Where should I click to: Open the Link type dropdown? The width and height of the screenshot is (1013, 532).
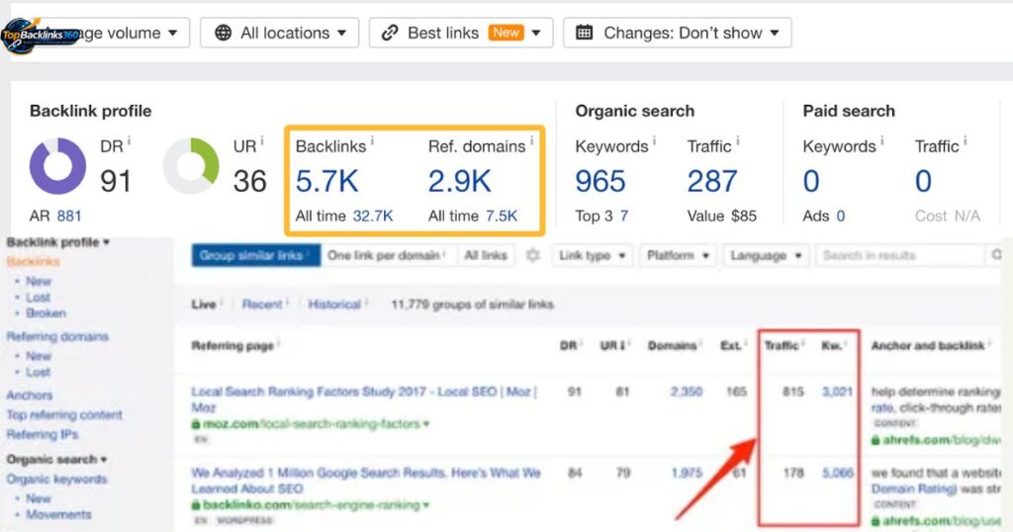(593, 256)
